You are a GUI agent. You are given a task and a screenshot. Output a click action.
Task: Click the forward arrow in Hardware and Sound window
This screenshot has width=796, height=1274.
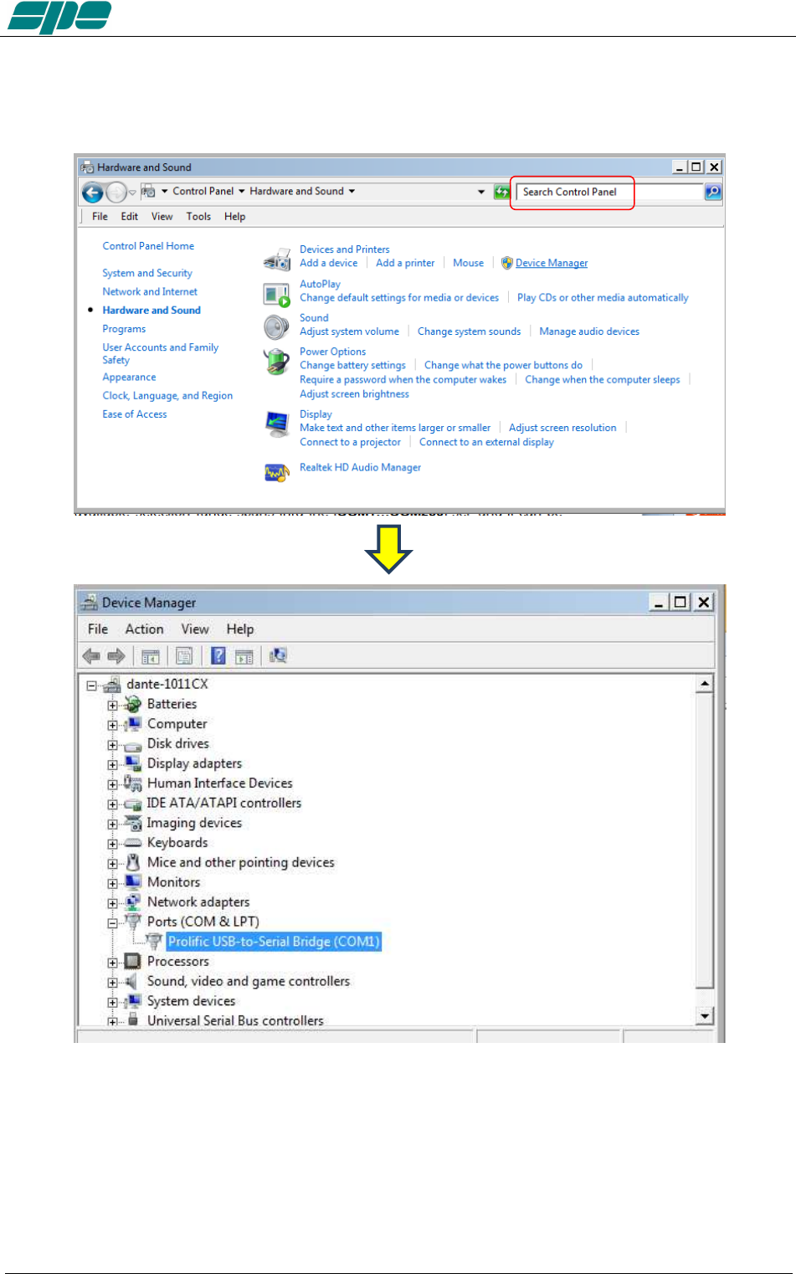(116, 193)
